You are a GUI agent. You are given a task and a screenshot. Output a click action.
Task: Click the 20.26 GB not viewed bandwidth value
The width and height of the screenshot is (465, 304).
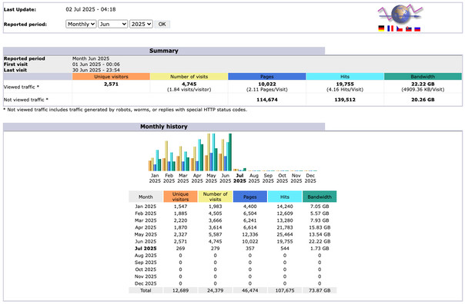423,100
